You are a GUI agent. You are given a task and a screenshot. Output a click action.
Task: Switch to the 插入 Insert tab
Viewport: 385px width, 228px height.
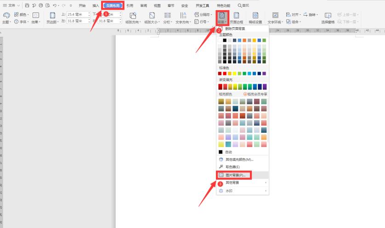pyautogui.click(x=96, y=6)
